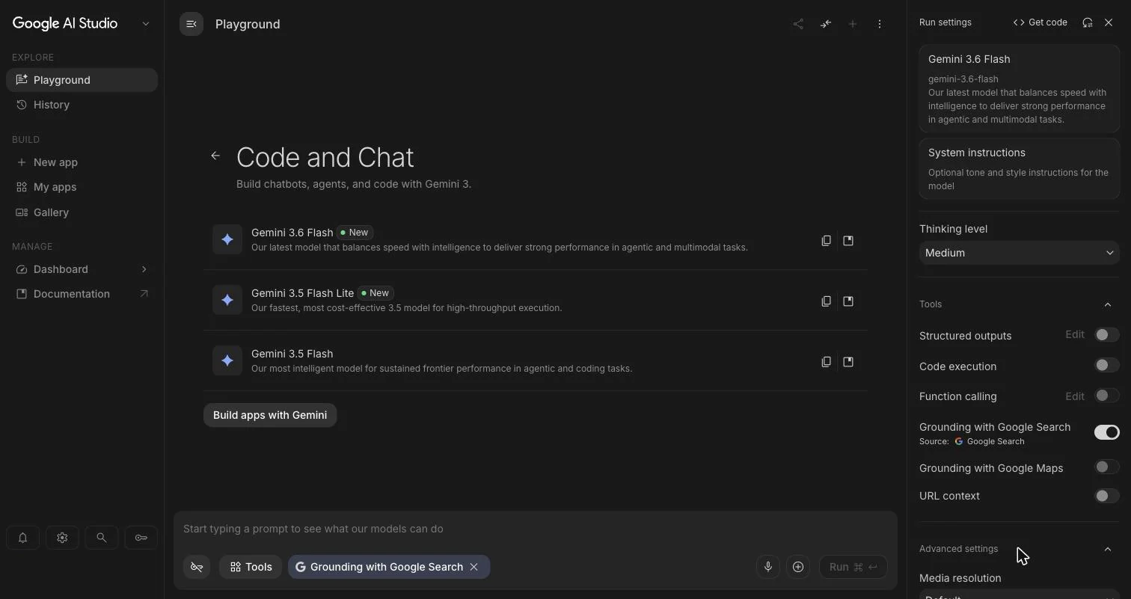
Task: Select the Gemini 3.5 Flash sparkle icon
Action: [x=227, y=361]
